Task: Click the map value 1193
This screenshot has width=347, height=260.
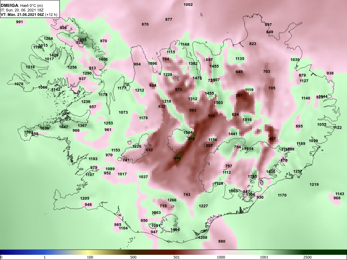Action: [x=93, y=159]
